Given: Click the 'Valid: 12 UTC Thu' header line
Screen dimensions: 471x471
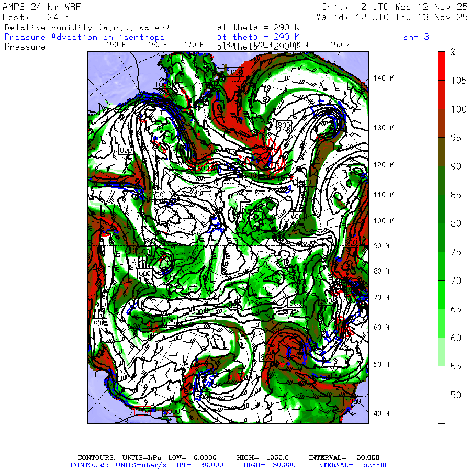Looking at the screenshot, I should 392,17.
